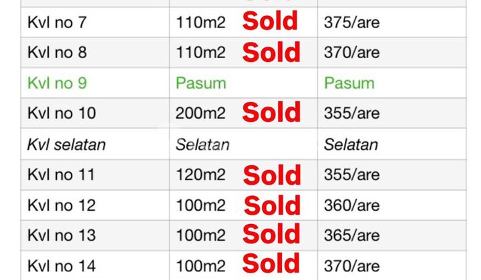The width and height of the screenshot is (481, 280).
Task: Click the green "Kvl no 9" text
Action: 57,83
